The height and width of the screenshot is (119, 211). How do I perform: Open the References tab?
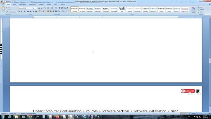click(x=33, y=4)
